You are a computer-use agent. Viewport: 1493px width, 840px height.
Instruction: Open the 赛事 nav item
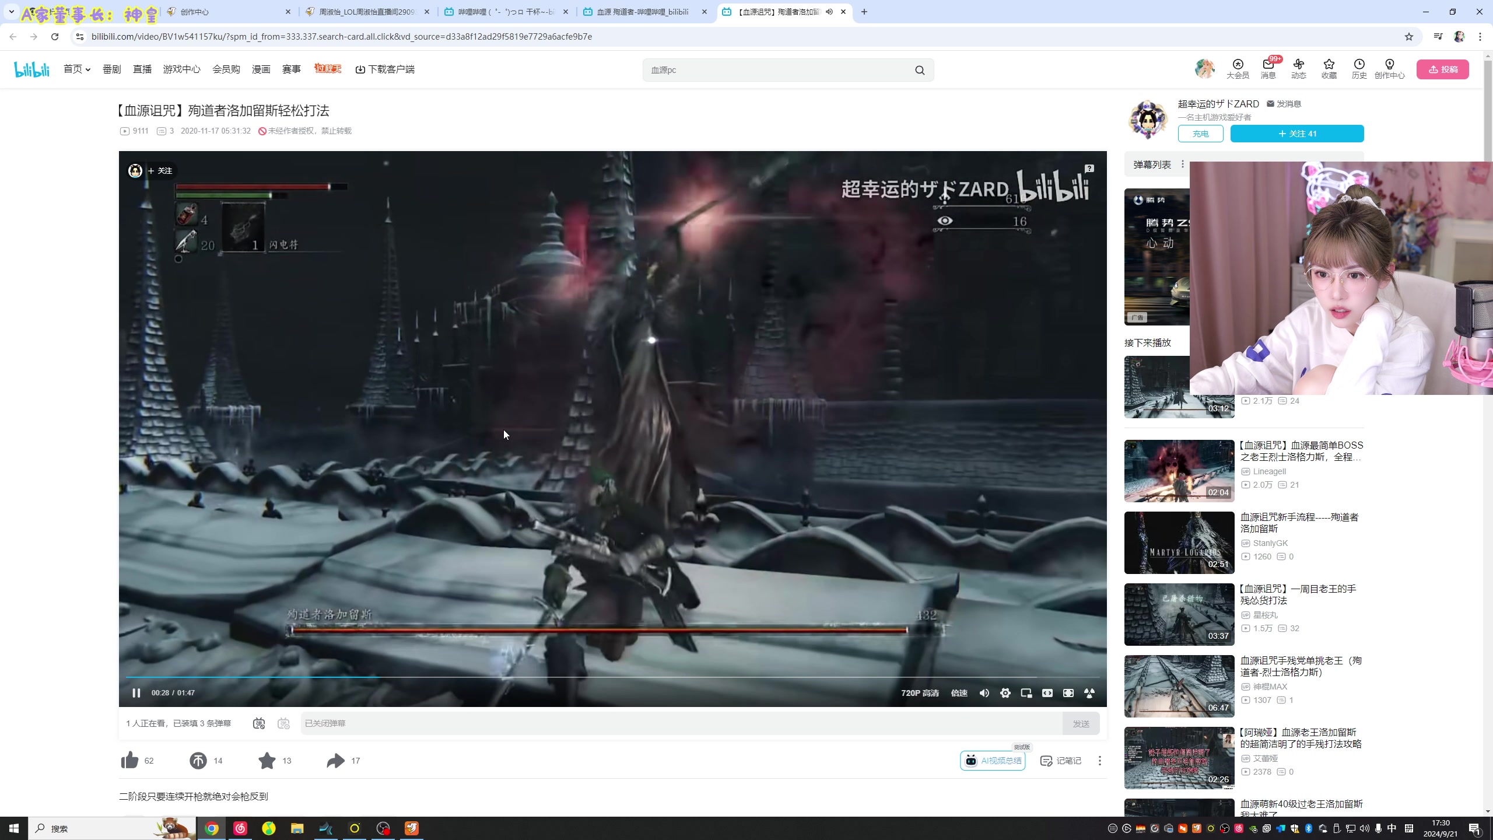[x=291, y=69]
